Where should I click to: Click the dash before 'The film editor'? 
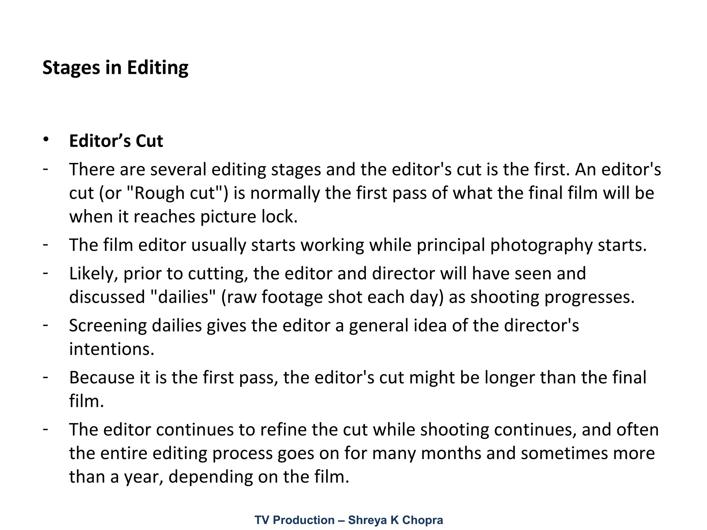click(x=45, y=245)
